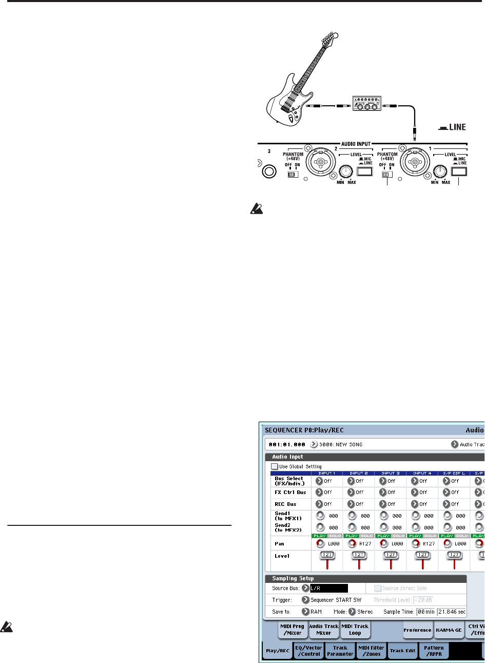Flip the PHANTOM switch of AUDIO INPUT 2

tap(293, 175)
